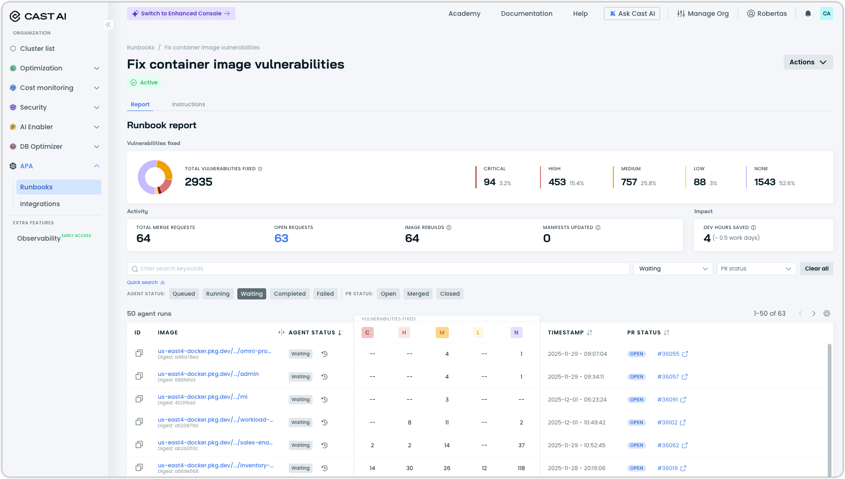Copy ID of the omni-pro image row
The width and height of the screenshot is (845, 479).
tap(139, 354)
